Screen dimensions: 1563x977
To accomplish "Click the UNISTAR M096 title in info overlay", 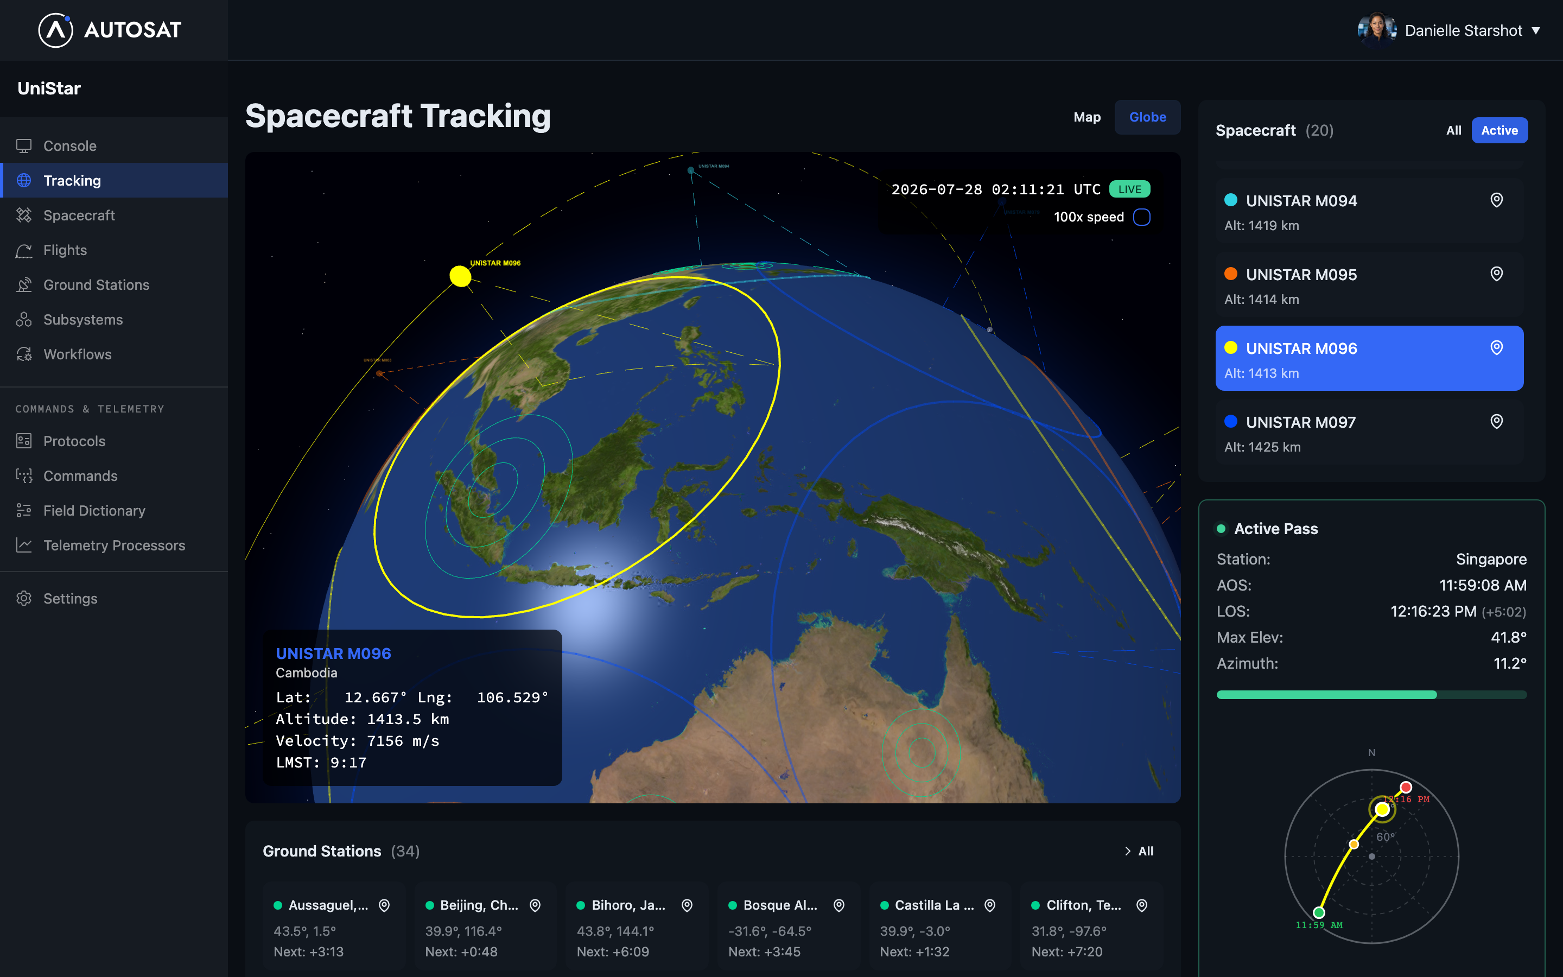I will click(333, 654).
